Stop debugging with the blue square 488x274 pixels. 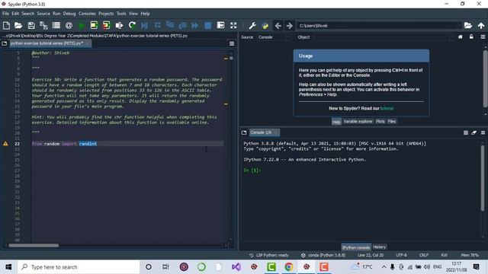click(207, 25)
